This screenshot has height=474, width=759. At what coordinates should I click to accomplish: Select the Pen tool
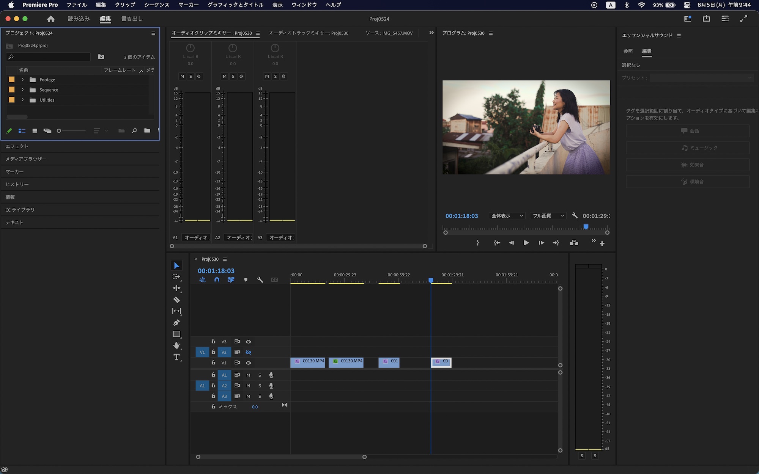point(176,323)
